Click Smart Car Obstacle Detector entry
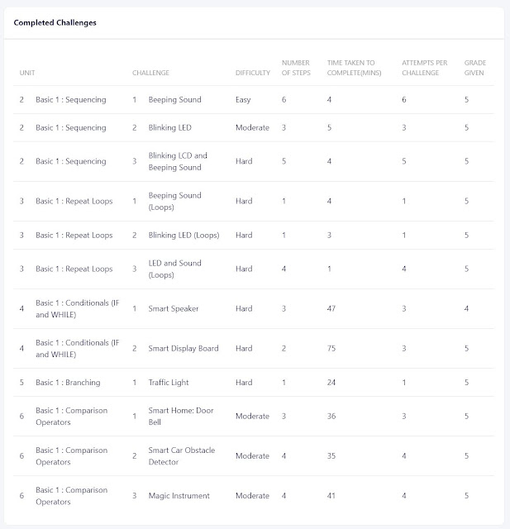510x529 pixels. 182,455
